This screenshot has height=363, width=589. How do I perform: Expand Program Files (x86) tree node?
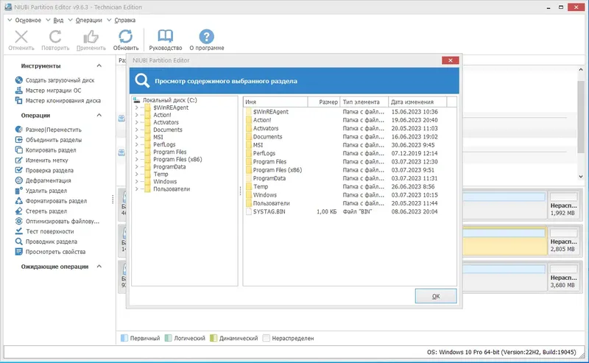pyautogui.click(x=137, y=159)
